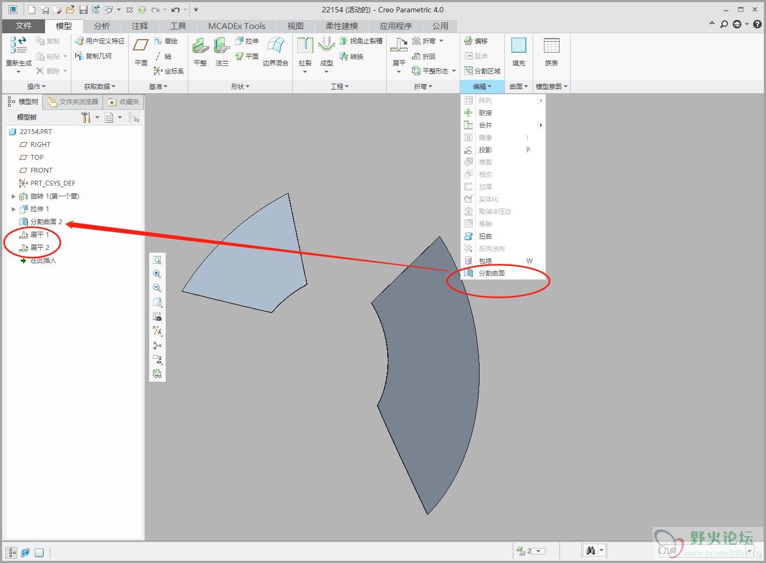Choose 投影 from the Edit dropdown menu
The image size is (766, 563).
[x=503, y=150]
